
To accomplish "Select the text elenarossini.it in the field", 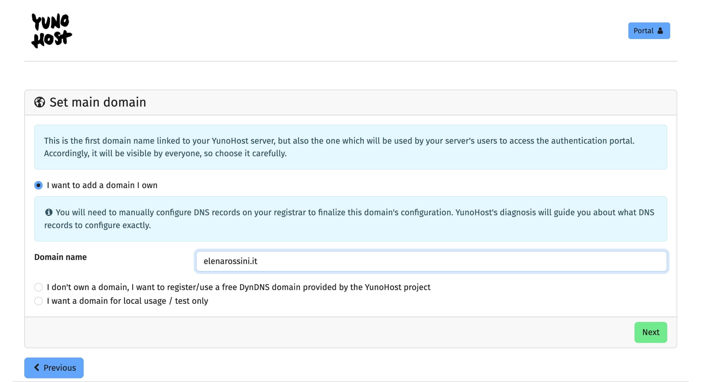I will [231, 261].
